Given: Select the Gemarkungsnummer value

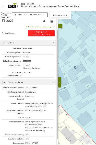Looking at the screenshot, I should point(26,57).
